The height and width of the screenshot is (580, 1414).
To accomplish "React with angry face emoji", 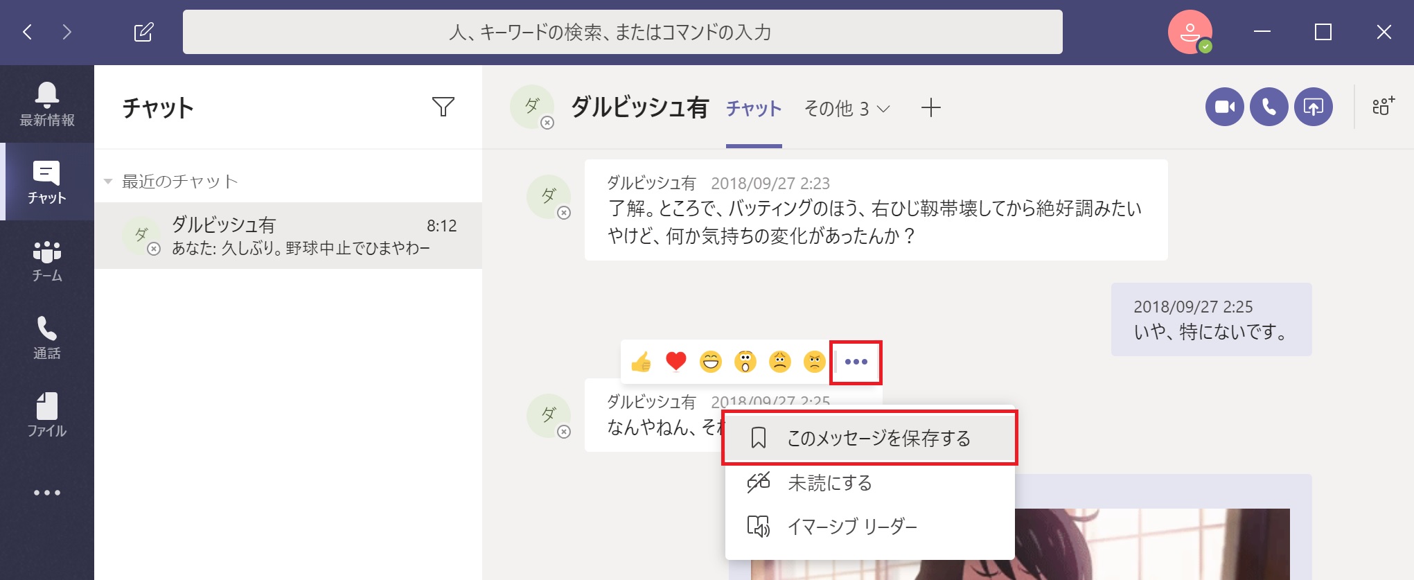I will pyautogui.click(x=815, y=362).
